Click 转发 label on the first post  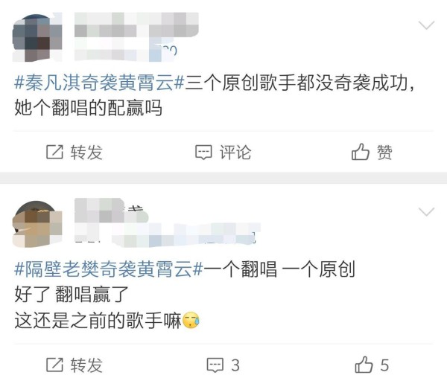[86, 153]
